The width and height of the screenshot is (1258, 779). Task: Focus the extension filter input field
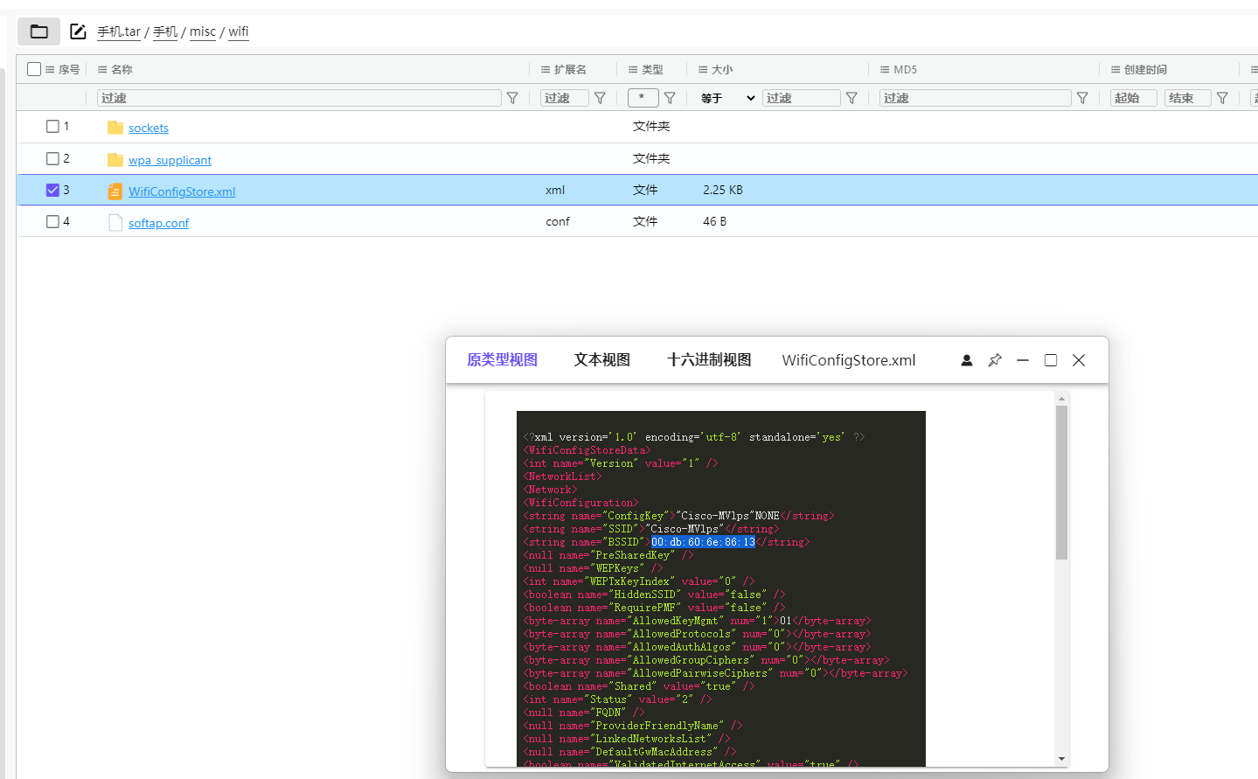tap(564, 98)
